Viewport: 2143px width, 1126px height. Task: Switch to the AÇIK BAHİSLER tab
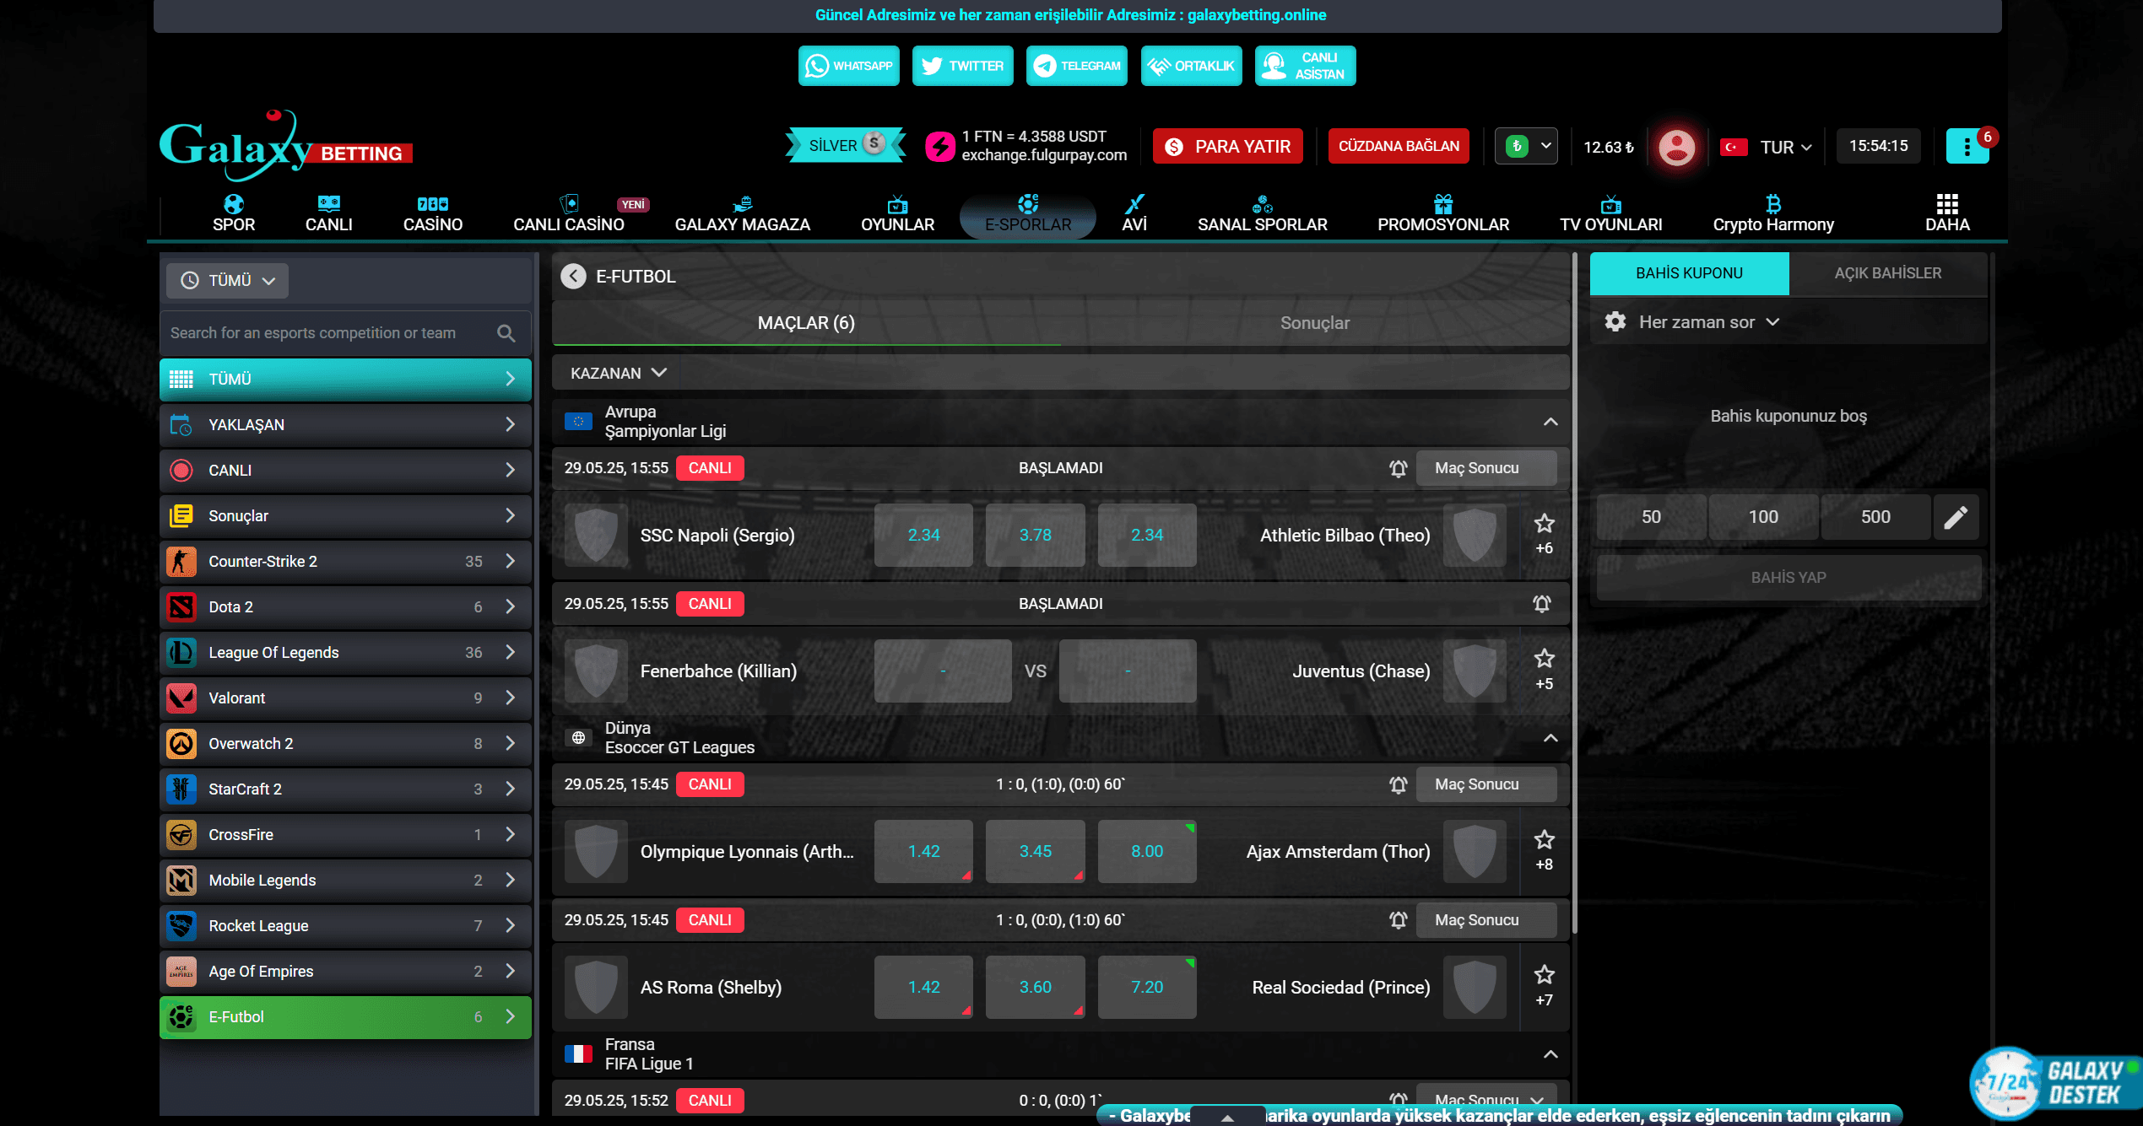[1888, 273]
